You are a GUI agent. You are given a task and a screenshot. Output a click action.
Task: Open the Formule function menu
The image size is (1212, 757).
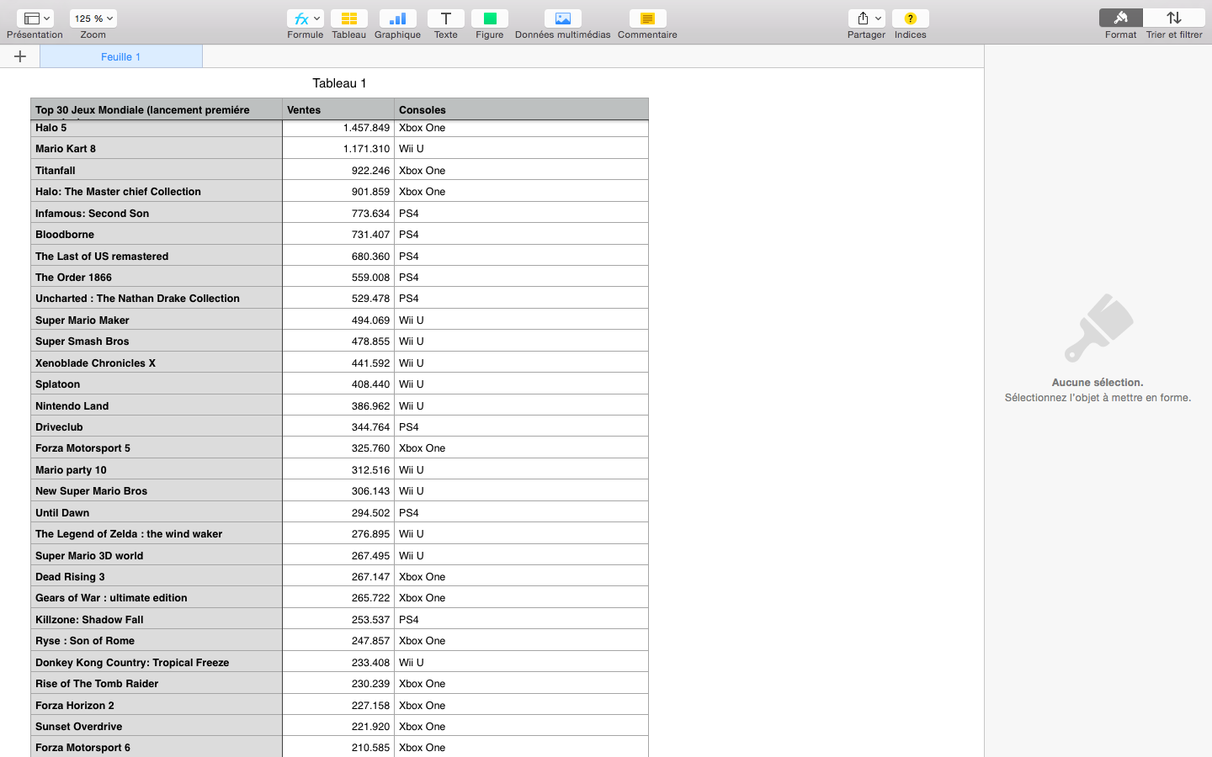point(305,19)
